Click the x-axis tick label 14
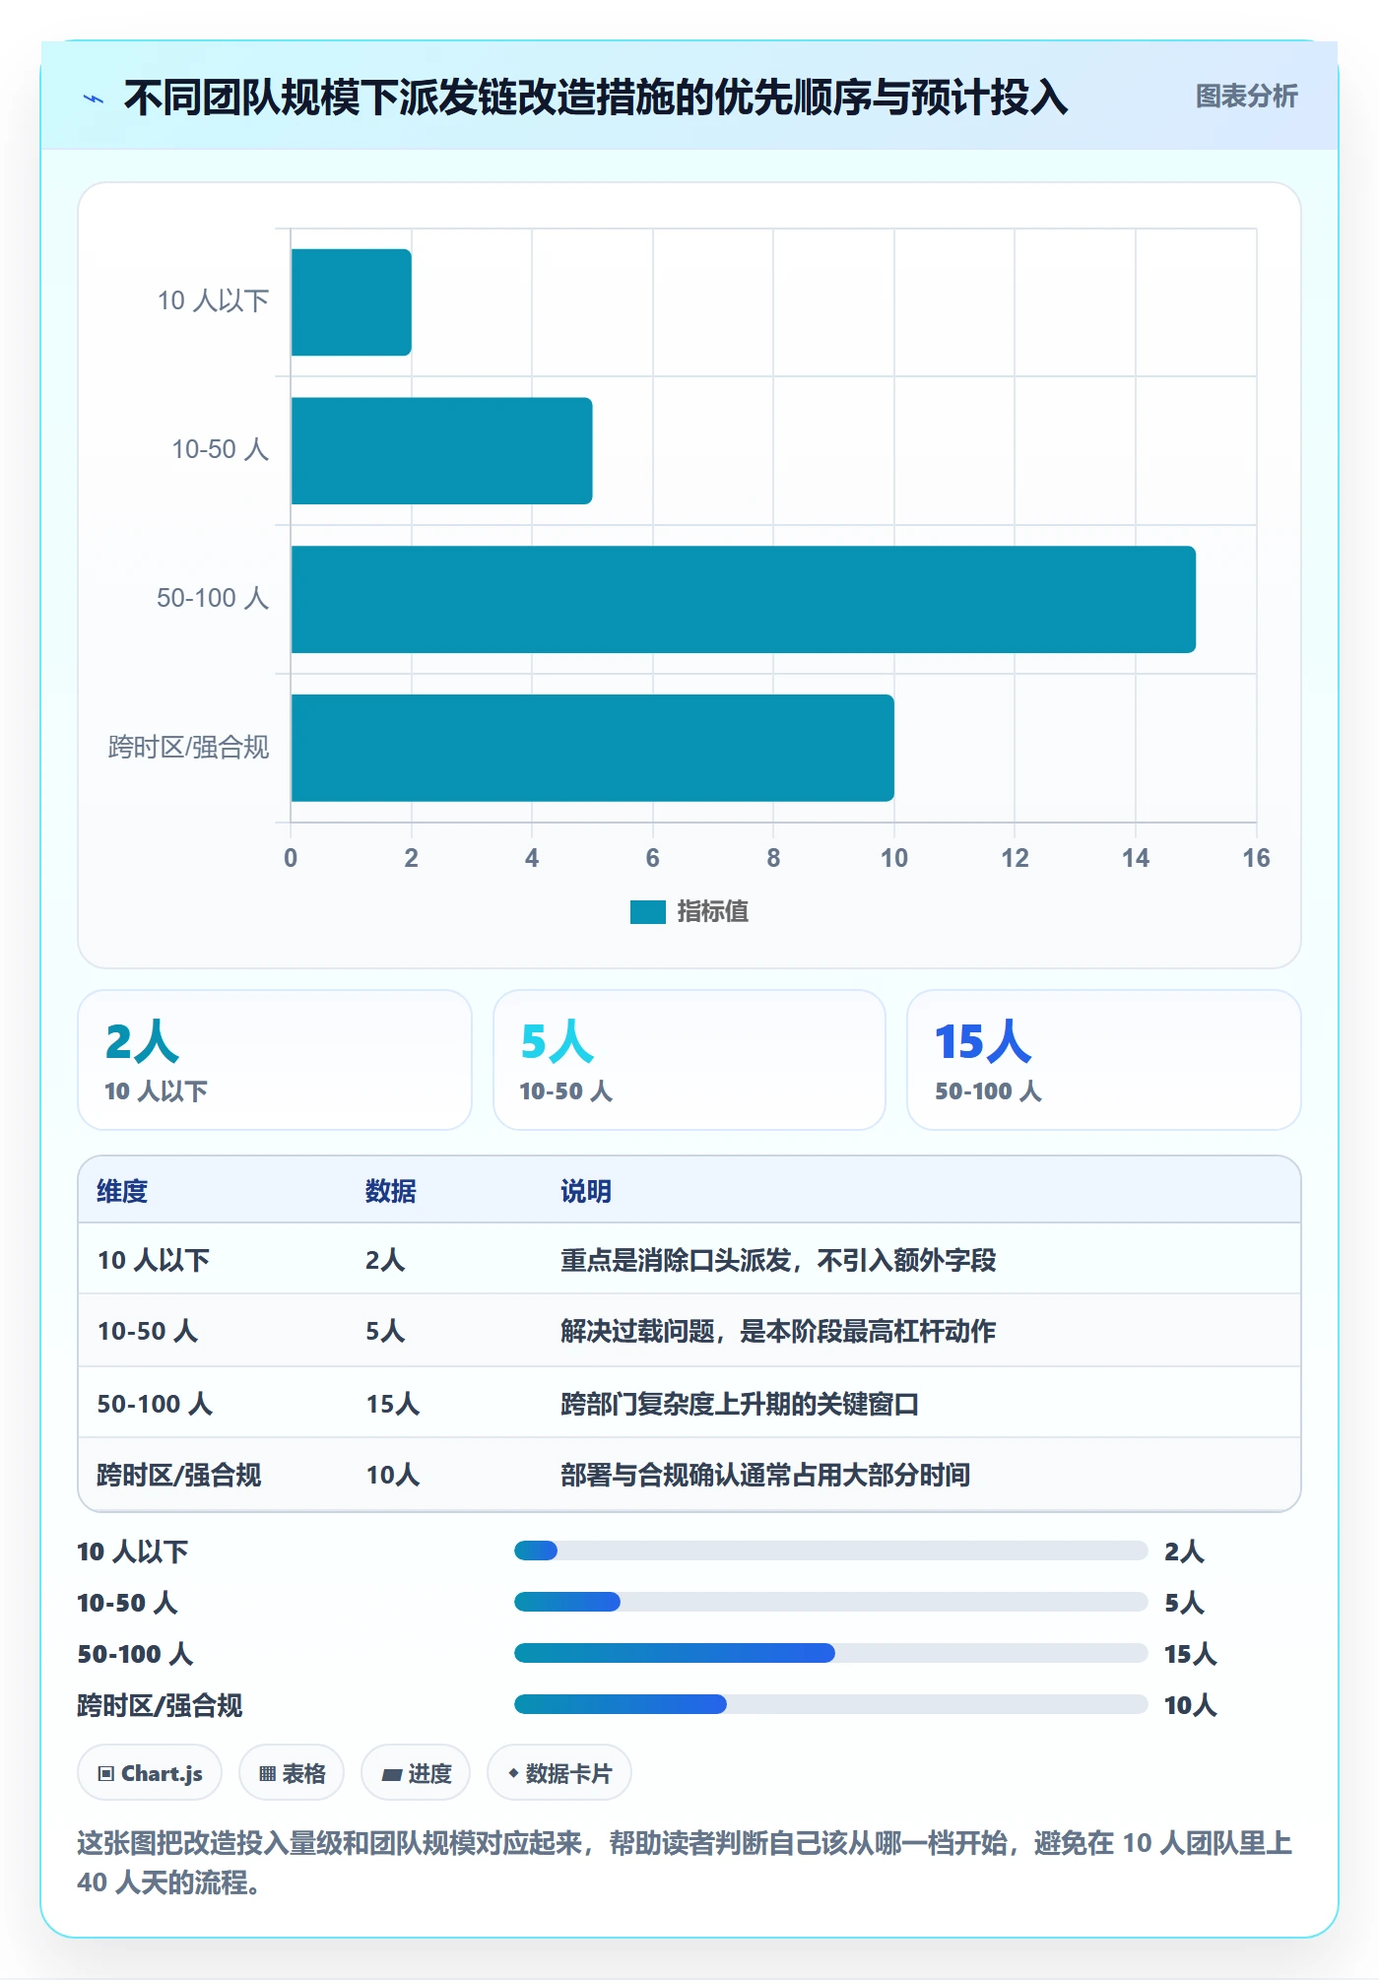 click(1136, 858)
